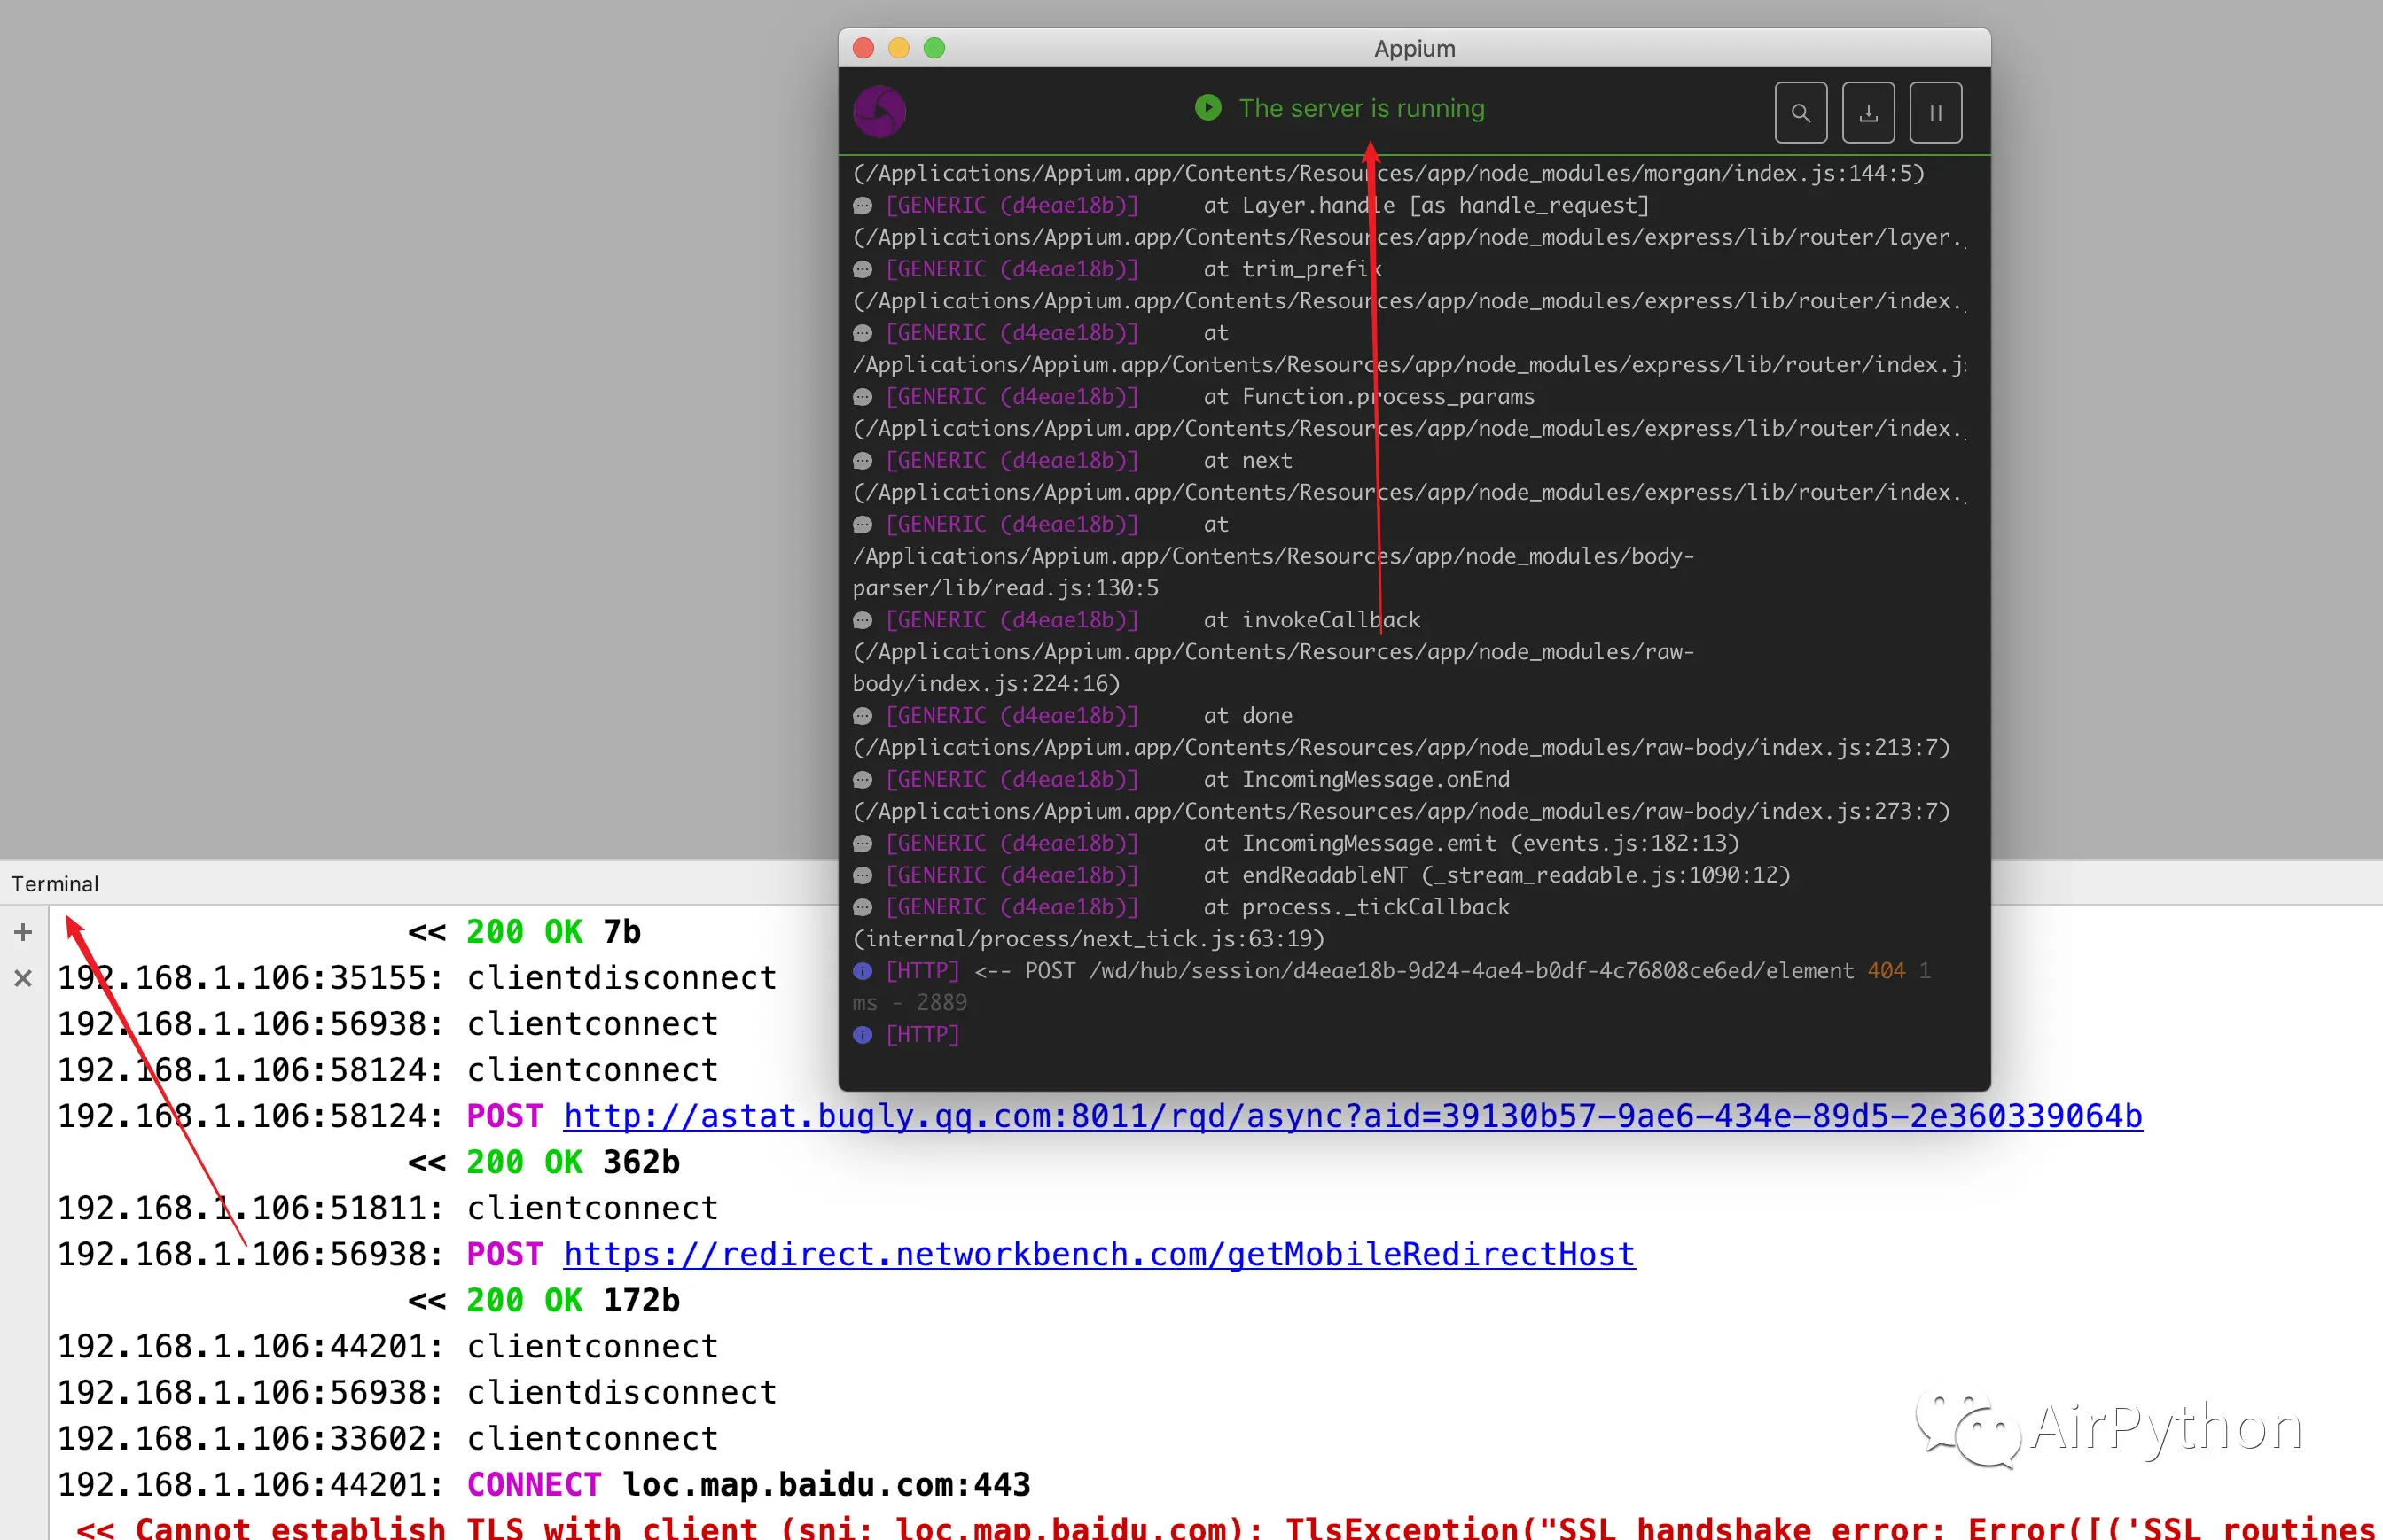
Task: Click the Appium window title bar
Action: tap(1414, 48)
